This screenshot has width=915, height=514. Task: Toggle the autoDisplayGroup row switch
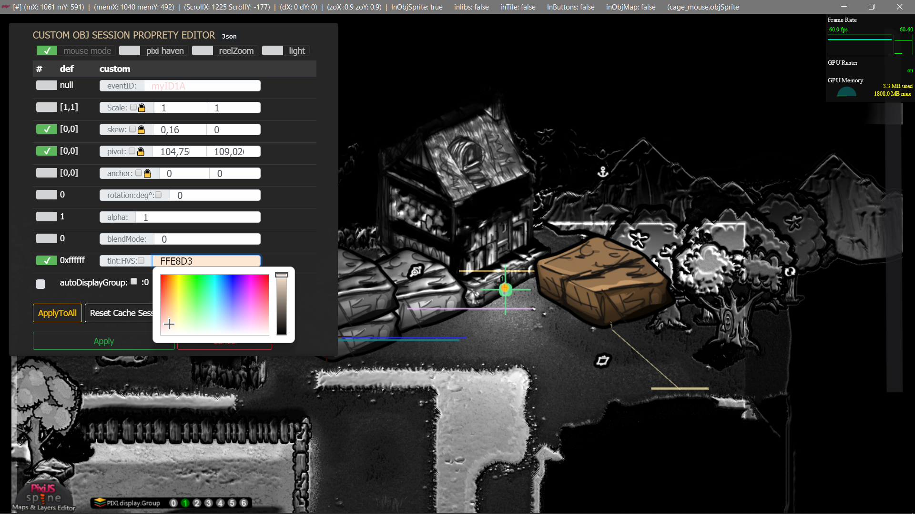[41, 284]
